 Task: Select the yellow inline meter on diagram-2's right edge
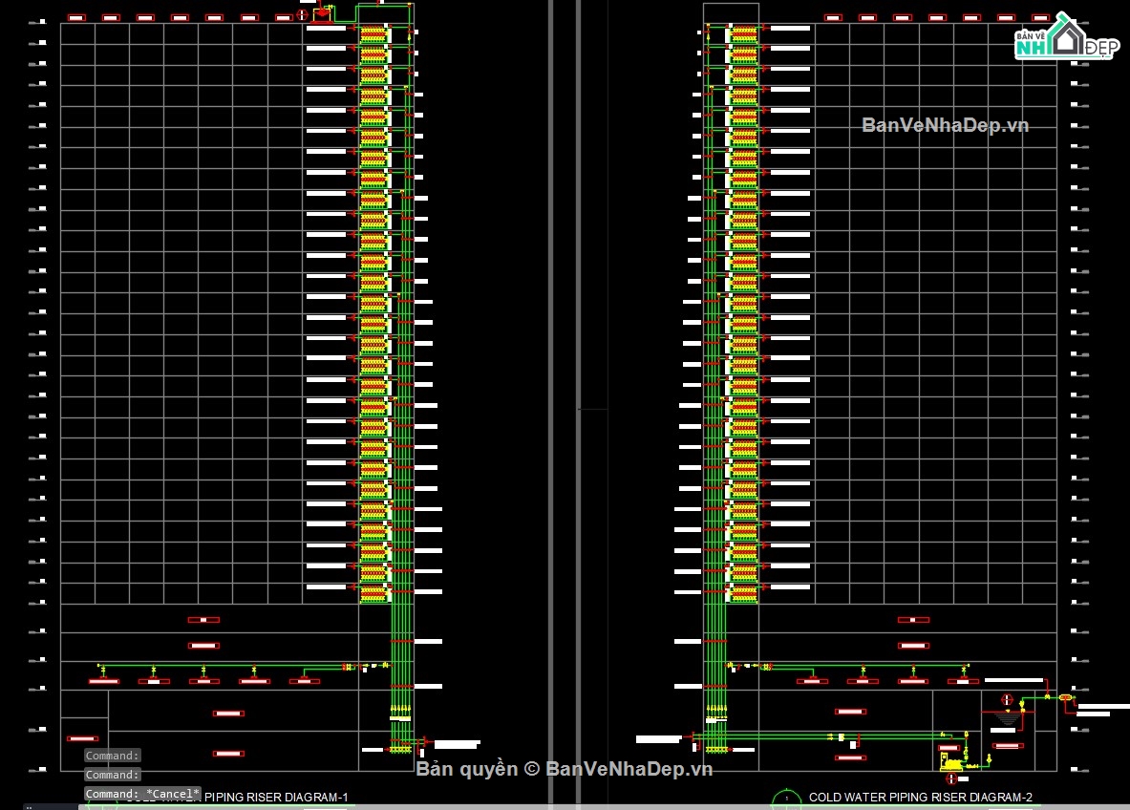tap(1066, 697)
